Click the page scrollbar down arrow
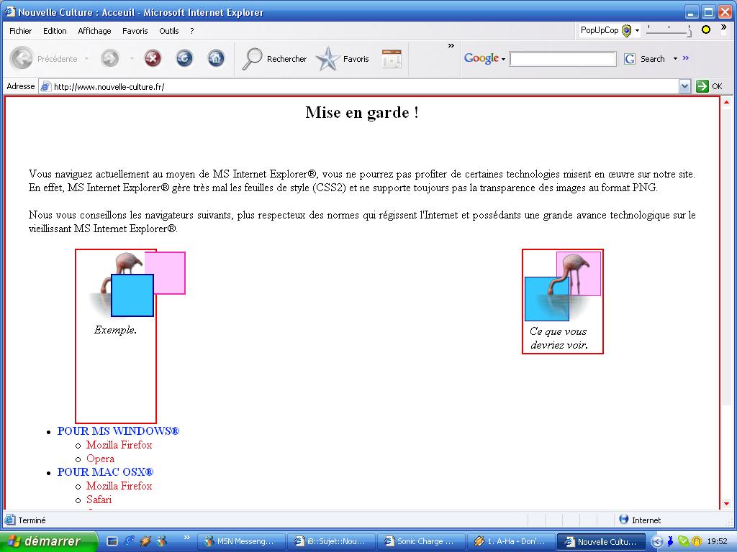 point(726,504)
